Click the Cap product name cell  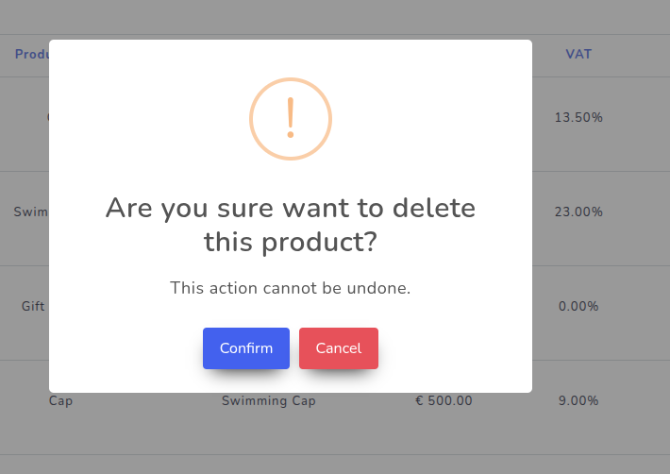pos(60,400)
